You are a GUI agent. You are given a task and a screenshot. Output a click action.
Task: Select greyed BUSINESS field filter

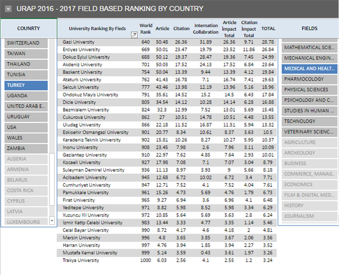[x=309, y=163]
